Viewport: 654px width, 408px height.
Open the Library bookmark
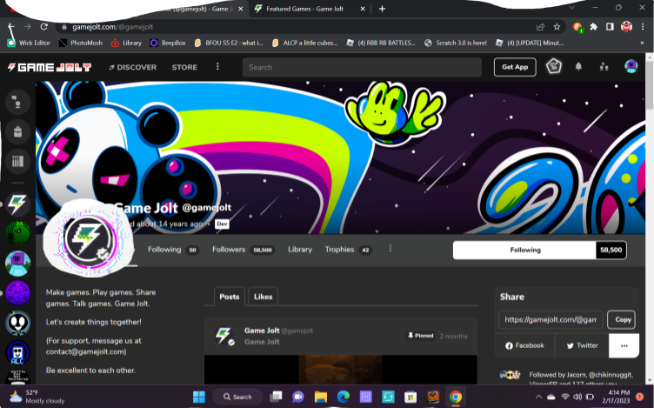126,43
